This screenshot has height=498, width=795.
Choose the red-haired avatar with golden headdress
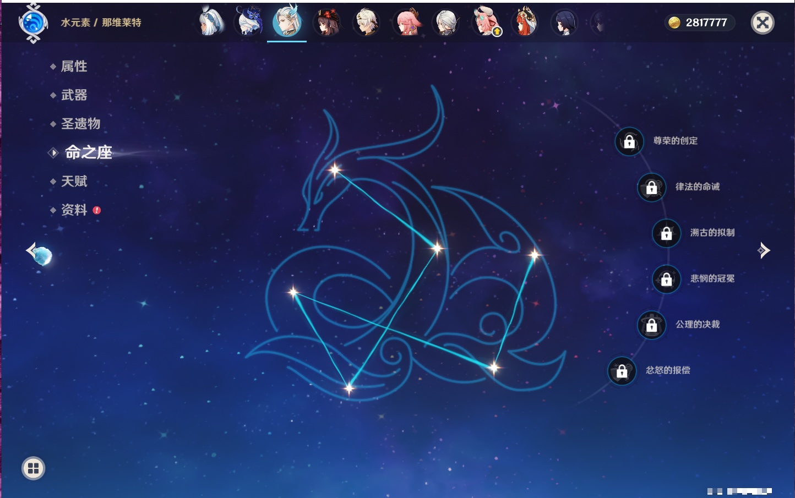click(x=525, y=23)
